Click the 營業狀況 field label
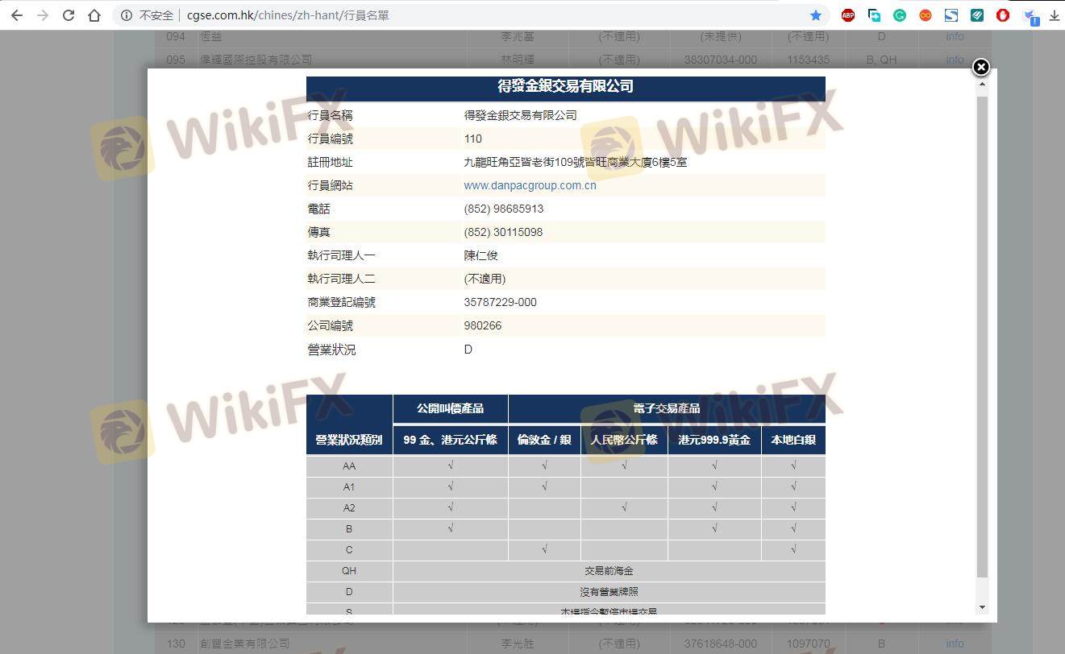 pos(331,350)
